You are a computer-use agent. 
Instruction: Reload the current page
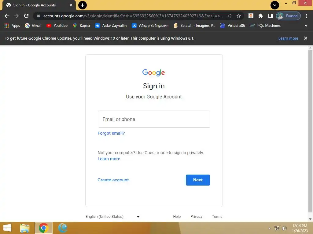click(26, 16)
